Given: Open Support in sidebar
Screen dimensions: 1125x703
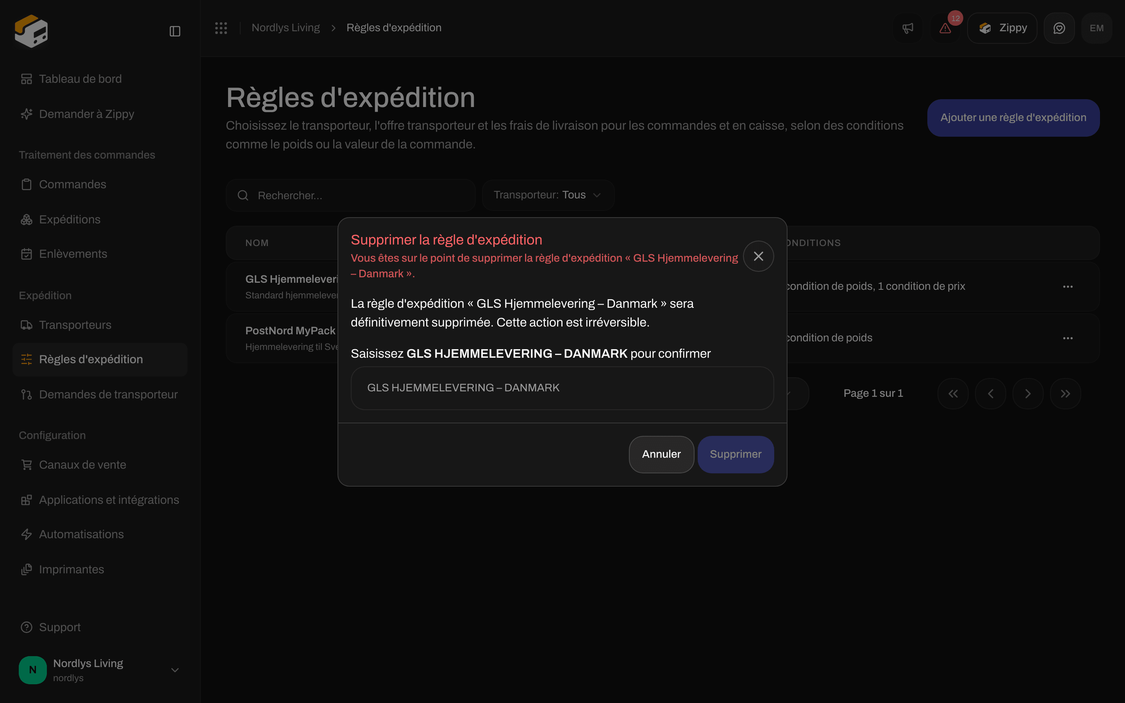Looking at the screenshot, I should click(100, 627).
